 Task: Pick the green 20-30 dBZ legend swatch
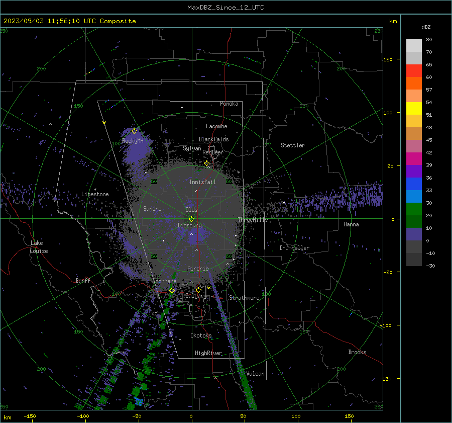click(414, 209)
